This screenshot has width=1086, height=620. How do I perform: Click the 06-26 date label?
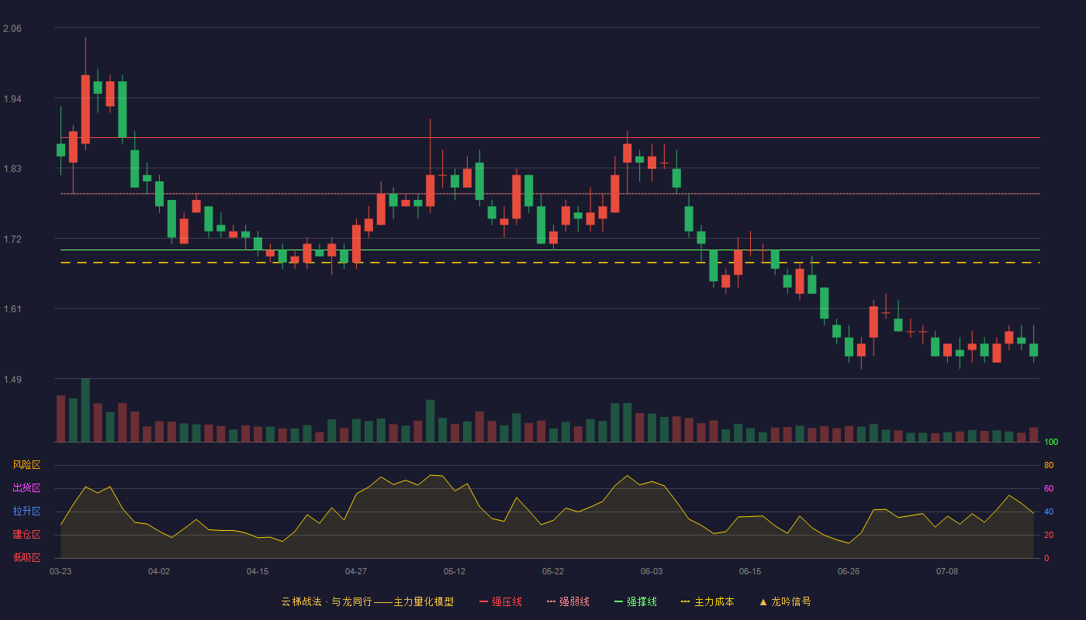[849, 571]
